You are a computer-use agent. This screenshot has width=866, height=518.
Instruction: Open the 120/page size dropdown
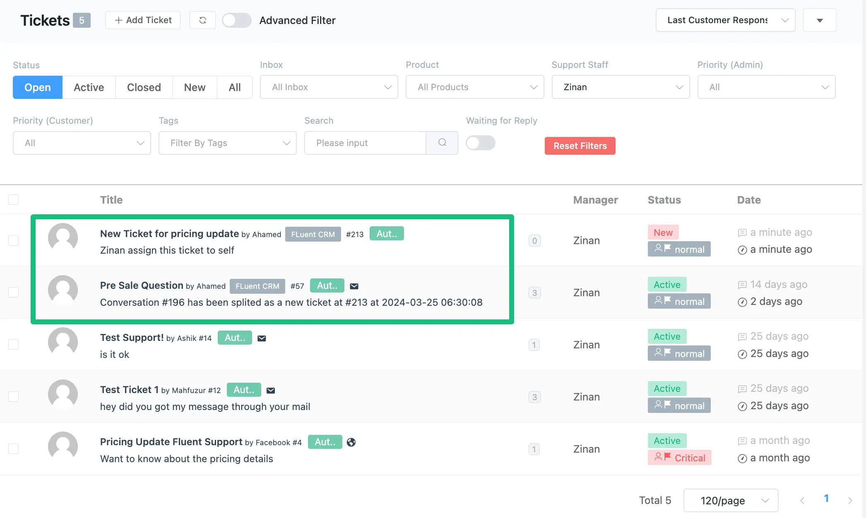coord(731,500)
